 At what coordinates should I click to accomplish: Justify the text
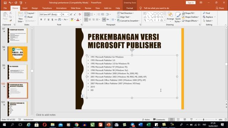pos(97,20)
